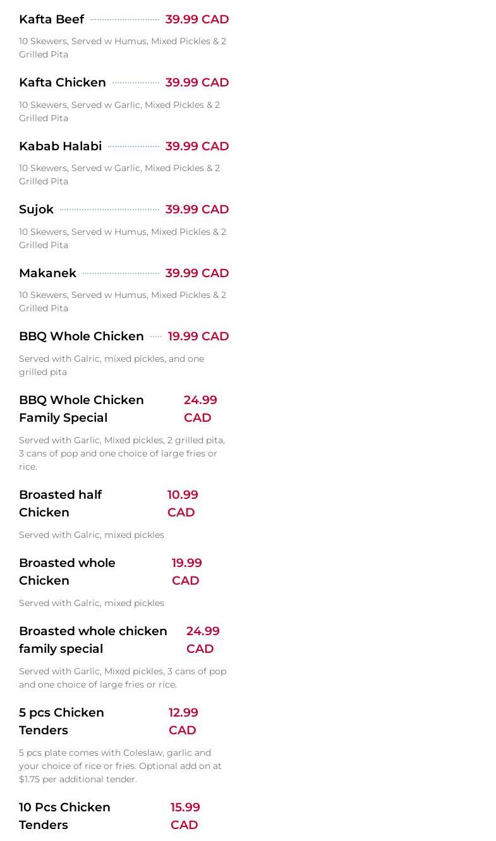Screen dimensions: 496x841
Task: Click the Broasted whole Chicken title
Action: coord(67,571)
